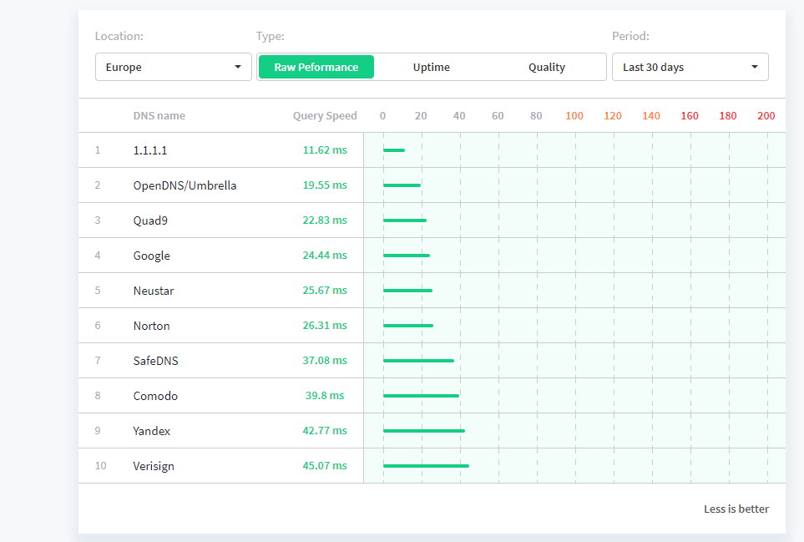Select the Comodo DNS name

[x=155, y=396]
